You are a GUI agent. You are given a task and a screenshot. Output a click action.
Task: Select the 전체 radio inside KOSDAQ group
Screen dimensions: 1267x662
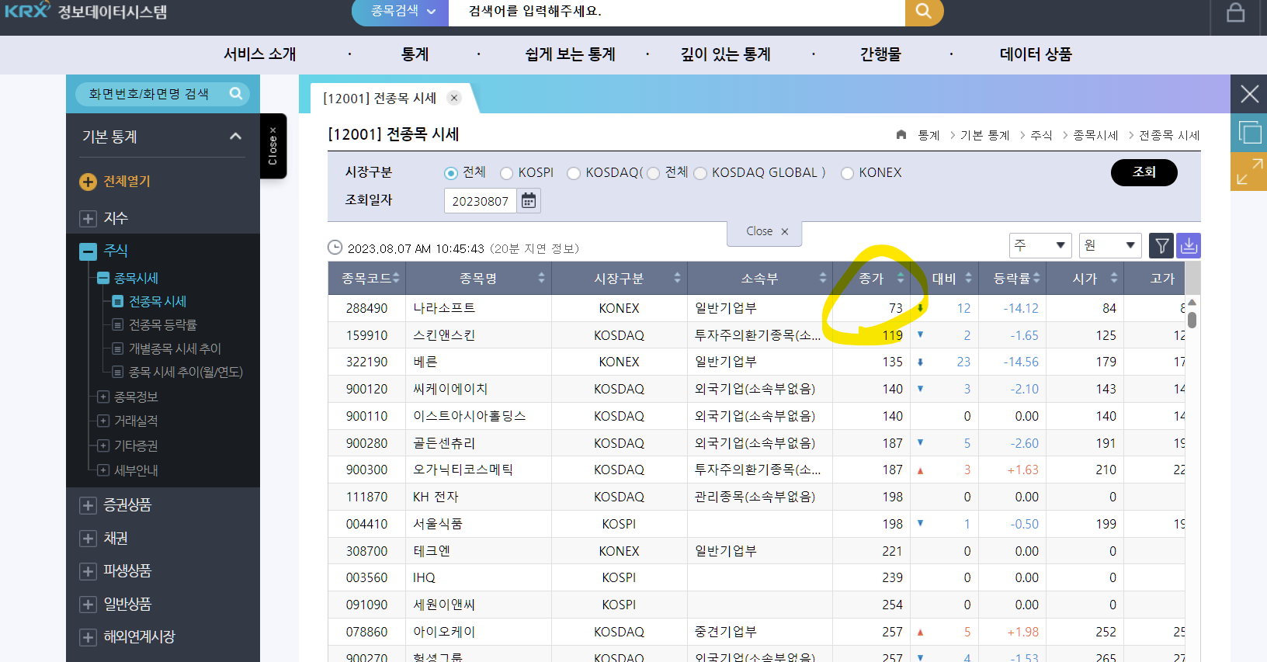(654, 173)
